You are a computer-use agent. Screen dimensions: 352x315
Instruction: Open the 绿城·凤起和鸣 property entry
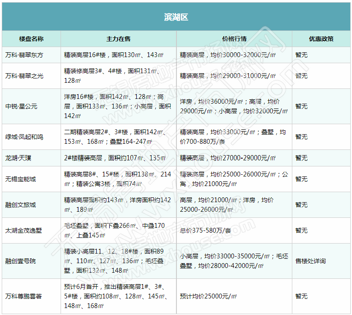(24, 137)
